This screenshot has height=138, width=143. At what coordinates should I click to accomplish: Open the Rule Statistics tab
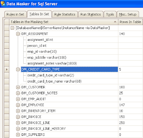(x=65, y=14)
